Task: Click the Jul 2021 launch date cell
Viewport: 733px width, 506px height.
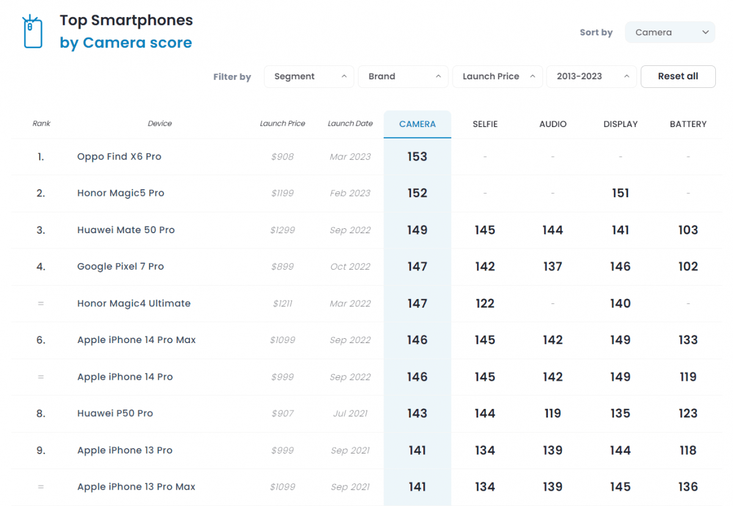Action: [350, 413]
